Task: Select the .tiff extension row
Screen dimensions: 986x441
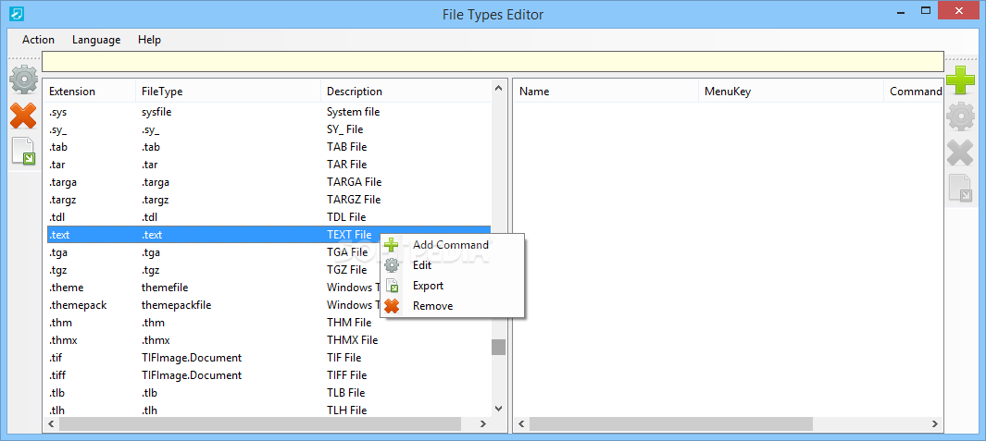Action: pyautogui.click(x=269, y=375)
